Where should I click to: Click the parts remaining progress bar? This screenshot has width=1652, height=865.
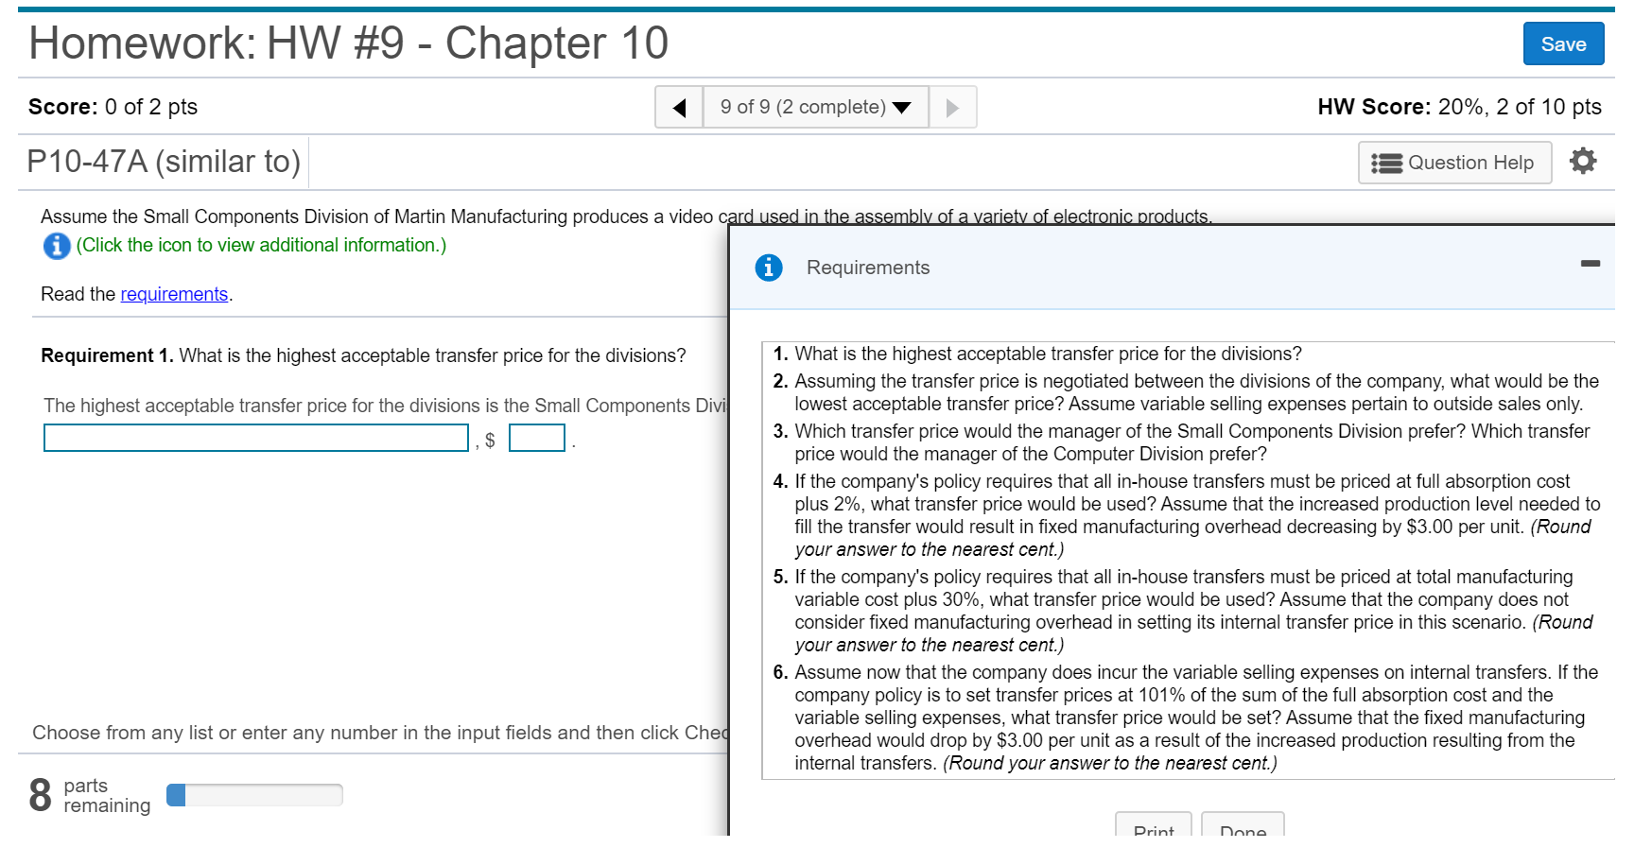pos(254,795)
